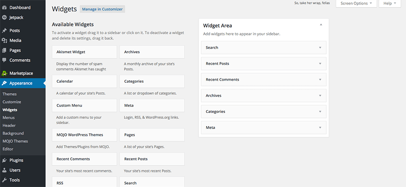Click the Akismet Widget available widget
The height and width of the screenshot is (187, 406).
point(84,52)
